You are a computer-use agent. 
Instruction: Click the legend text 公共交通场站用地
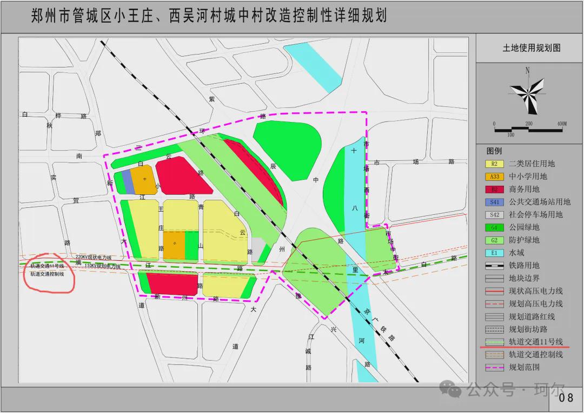(540, 202)
